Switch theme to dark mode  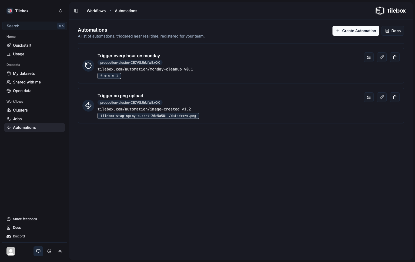pos(49,251)
